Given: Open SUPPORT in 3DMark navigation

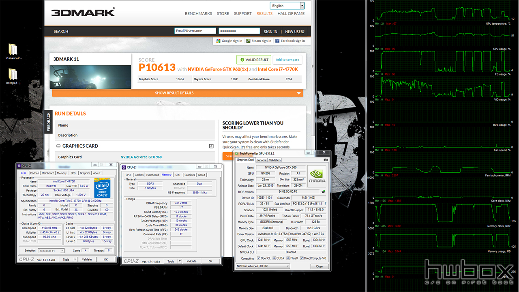Looking at the screenshot, I should pos(243,13).
